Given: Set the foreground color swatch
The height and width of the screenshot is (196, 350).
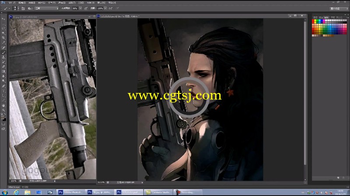Looking at the screenshot, I should [3, 117].
